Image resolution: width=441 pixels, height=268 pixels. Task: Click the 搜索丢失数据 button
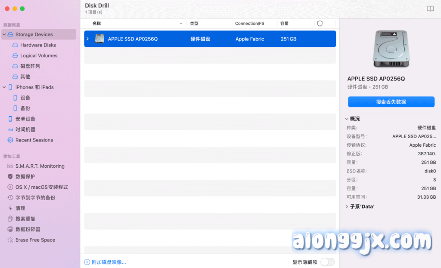pyautogui.click(x=391, y=102)
